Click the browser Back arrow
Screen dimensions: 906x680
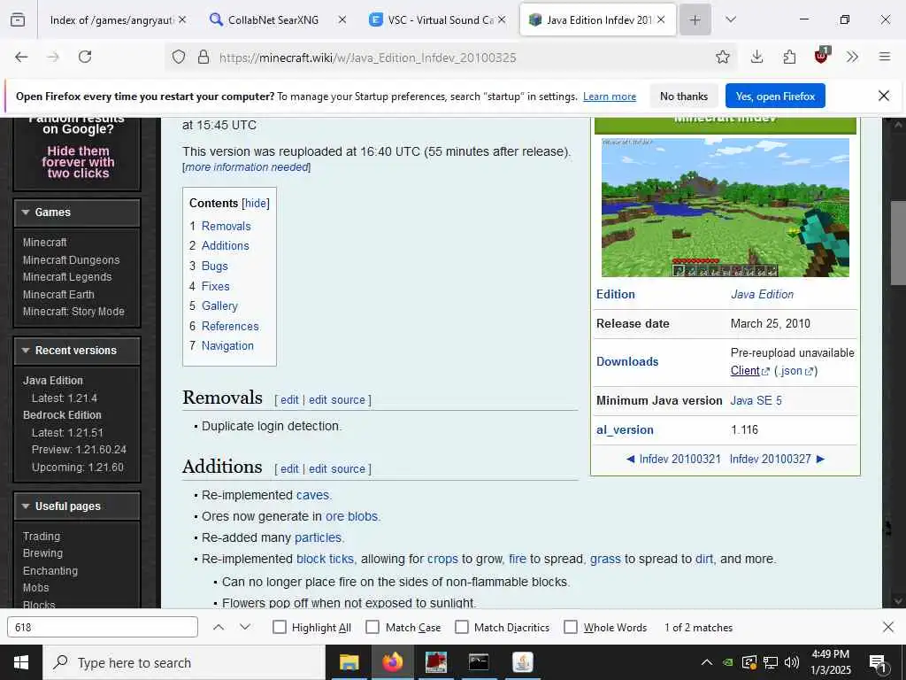pyautogui.click(x=21, y=57)
